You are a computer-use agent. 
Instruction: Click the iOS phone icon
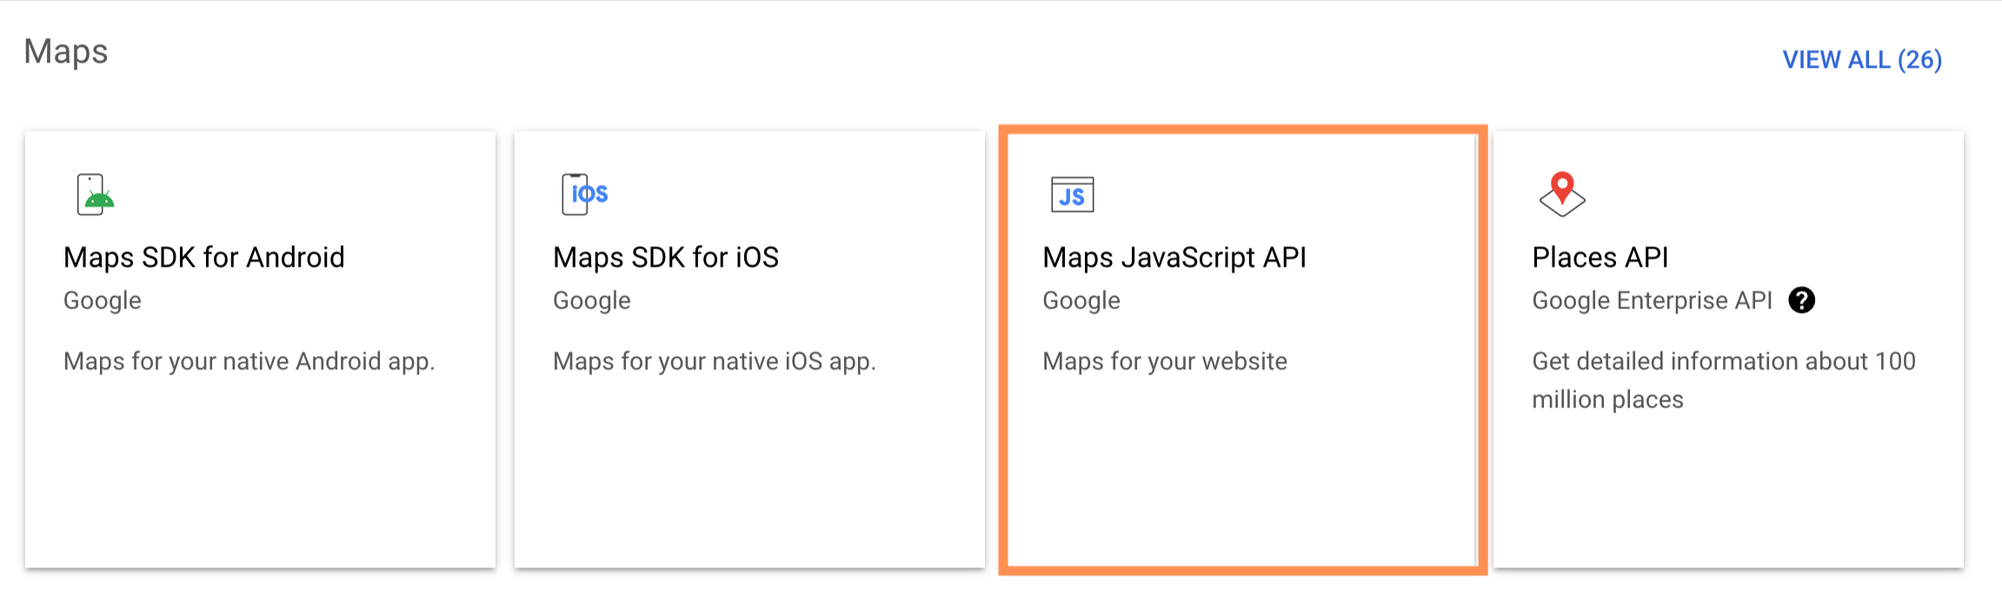[583, 194]
